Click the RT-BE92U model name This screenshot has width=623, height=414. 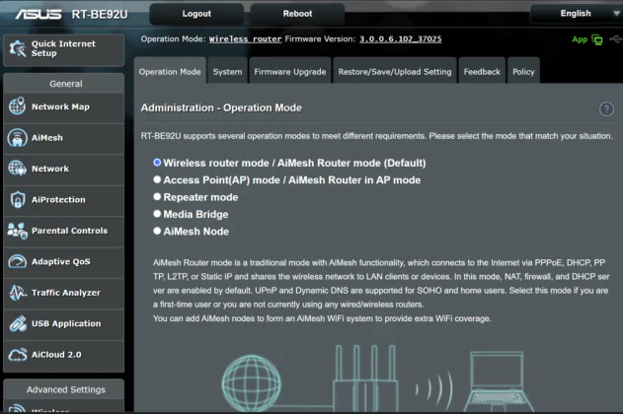click(100, 14)
